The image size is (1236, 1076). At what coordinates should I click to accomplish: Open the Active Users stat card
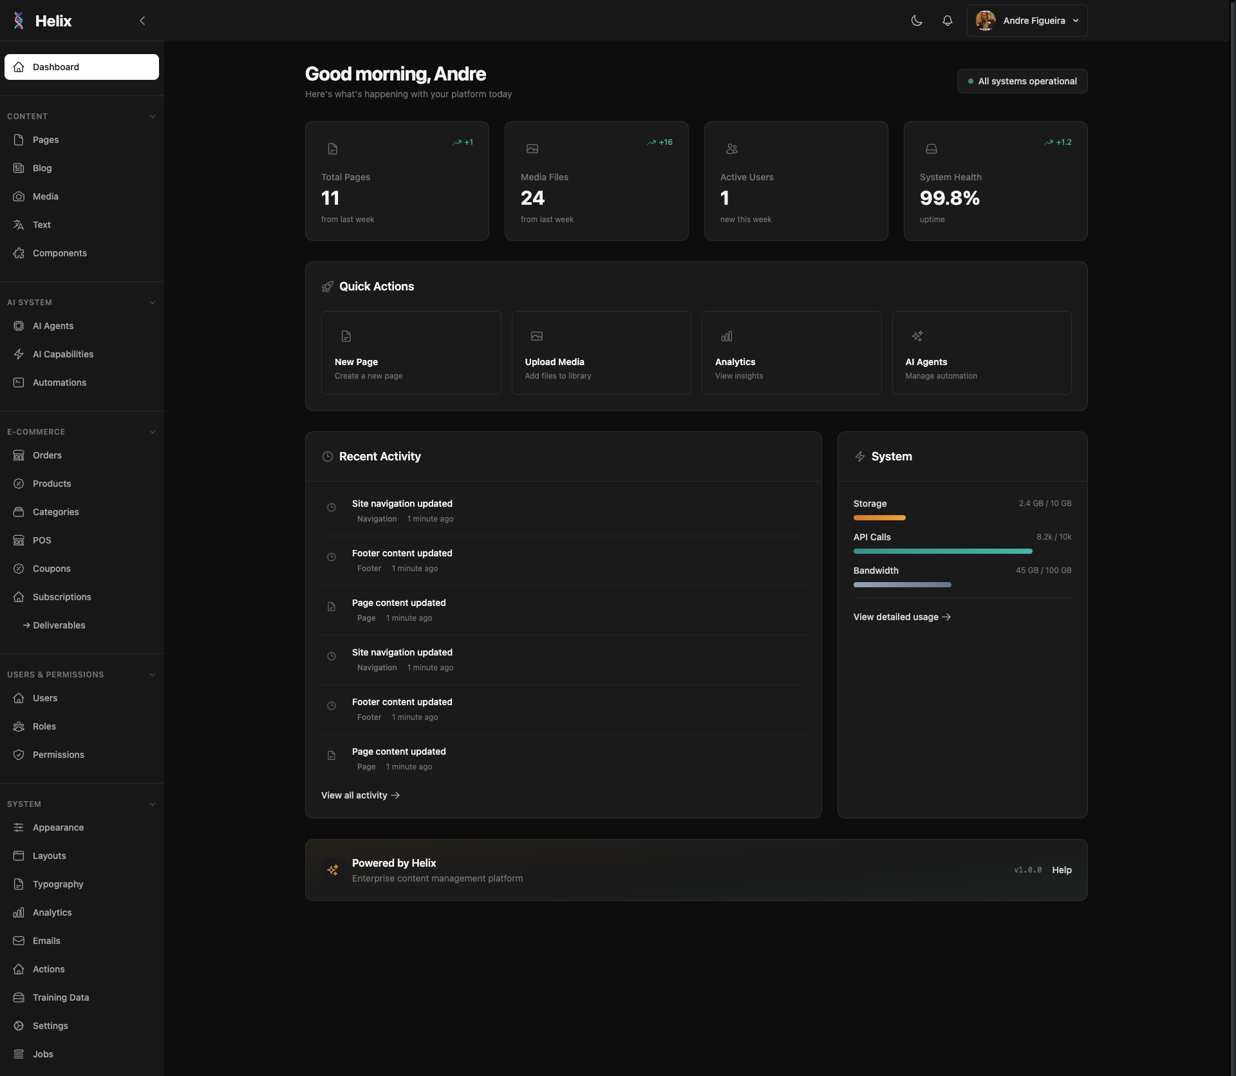click(796, 181)
